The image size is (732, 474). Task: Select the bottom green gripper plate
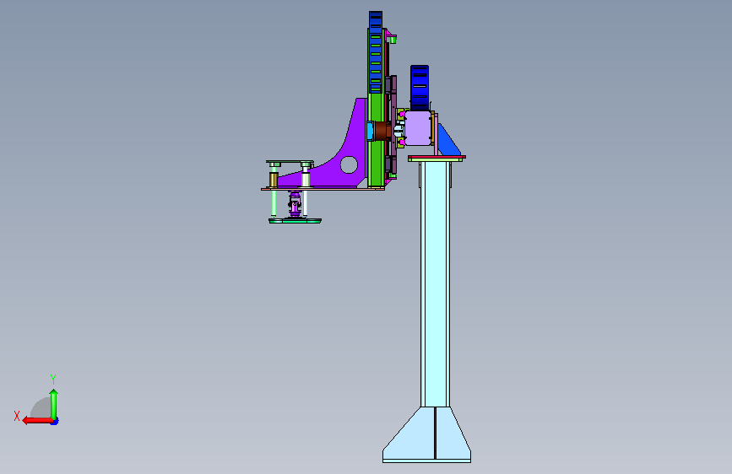(x=295, y=221)
